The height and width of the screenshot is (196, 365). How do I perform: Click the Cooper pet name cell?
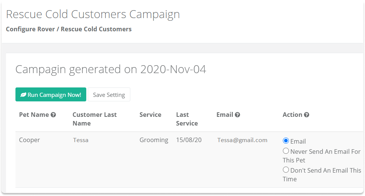click(x=29, y=140)
